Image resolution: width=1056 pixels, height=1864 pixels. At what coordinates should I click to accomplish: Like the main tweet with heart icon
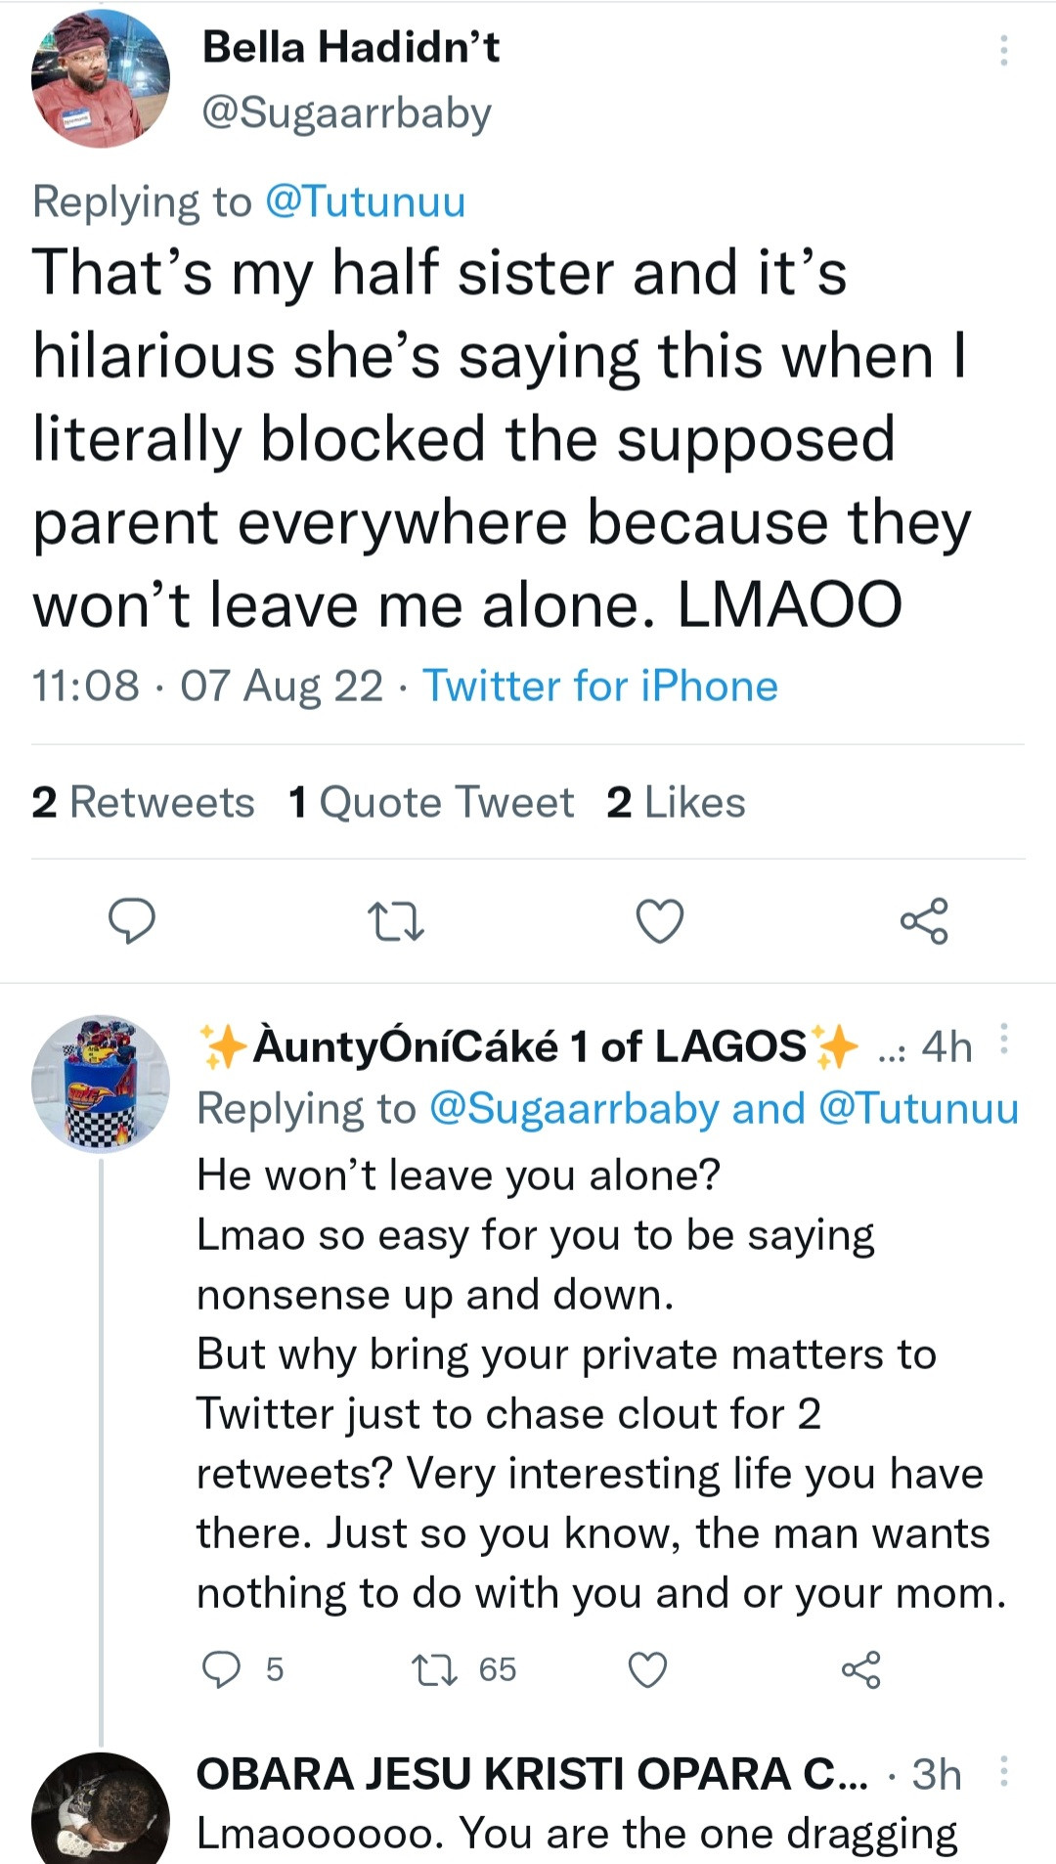[x=660, y=921]
